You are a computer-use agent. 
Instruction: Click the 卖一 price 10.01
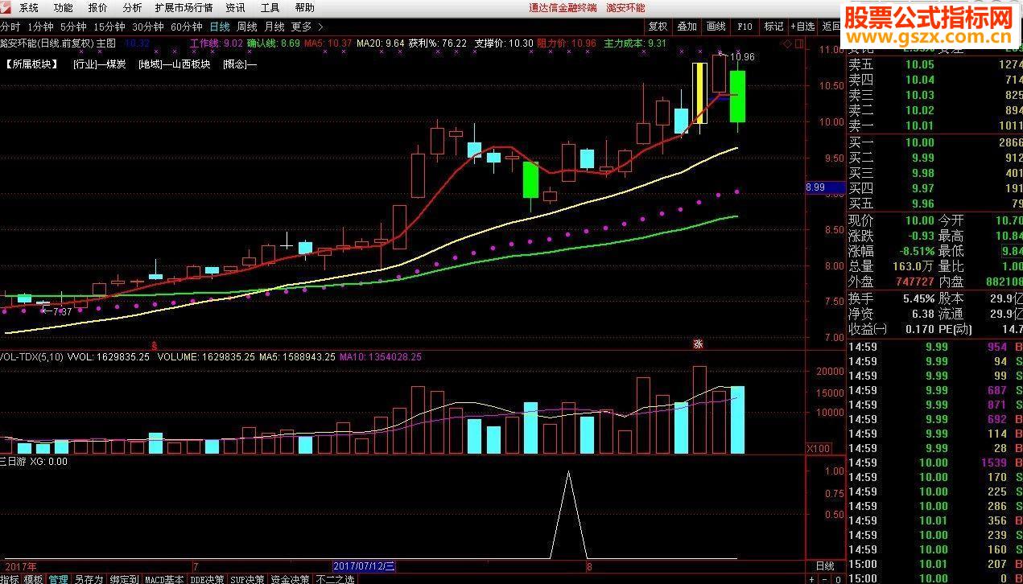920,125
